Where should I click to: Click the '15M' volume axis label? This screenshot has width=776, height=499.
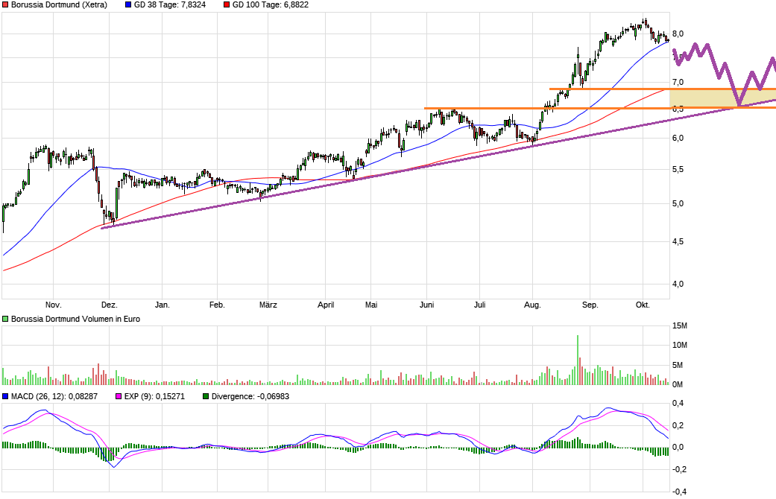pos(679,325)
